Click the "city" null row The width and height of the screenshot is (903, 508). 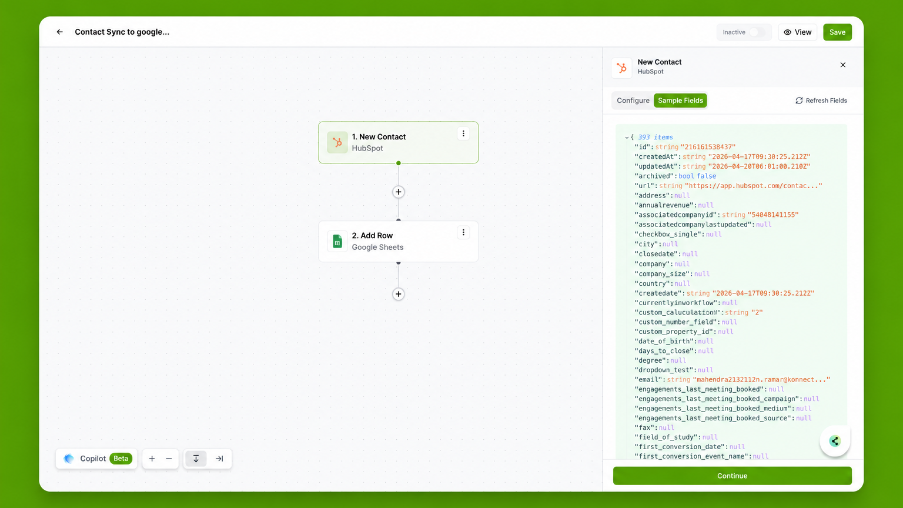click(x=656, y=244)
